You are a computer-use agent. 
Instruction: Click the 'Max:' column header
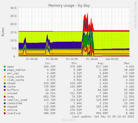127,63
